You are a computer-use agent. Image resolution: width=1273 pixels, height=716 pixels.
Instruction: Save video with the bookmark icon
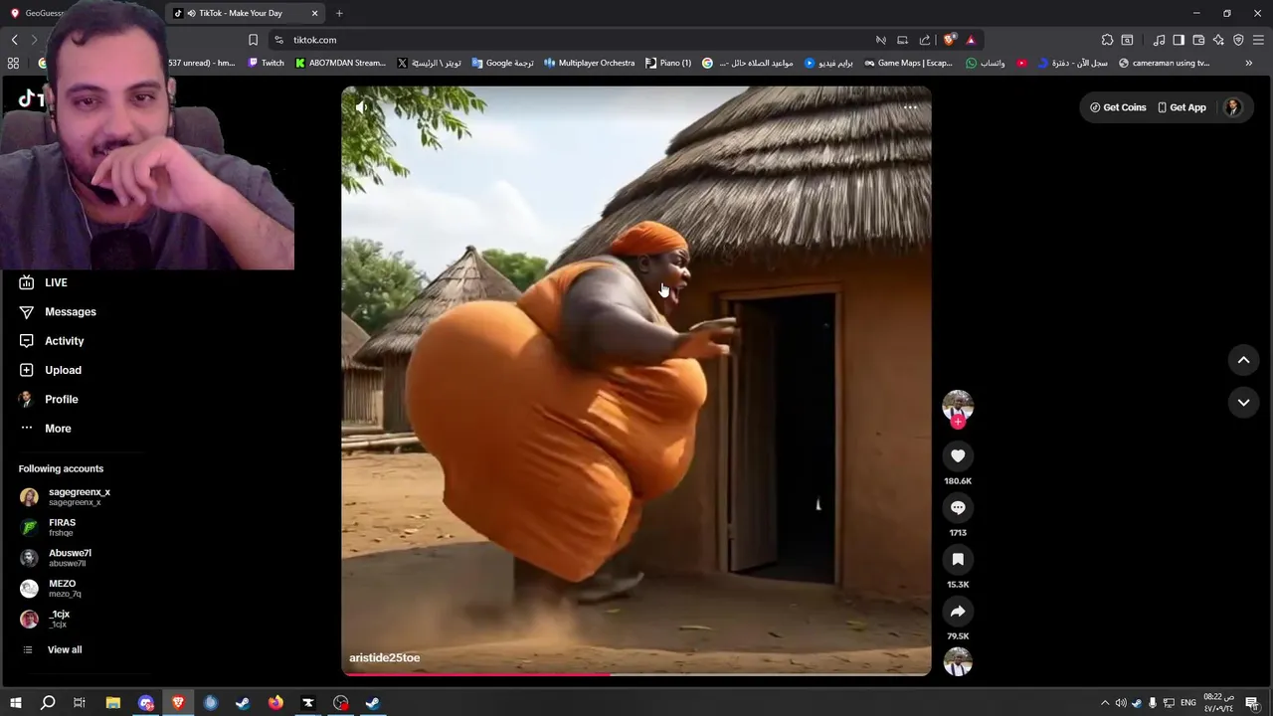958,559
